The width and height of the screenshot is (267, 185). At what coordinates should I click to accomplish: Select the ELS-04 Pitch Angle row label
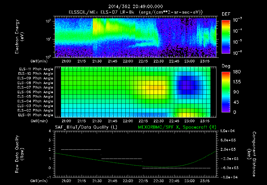pos(35,101)
